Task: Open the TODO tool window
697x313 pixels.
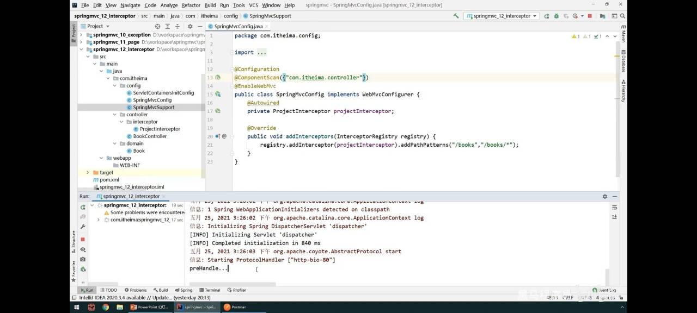Action: [108, 290]
